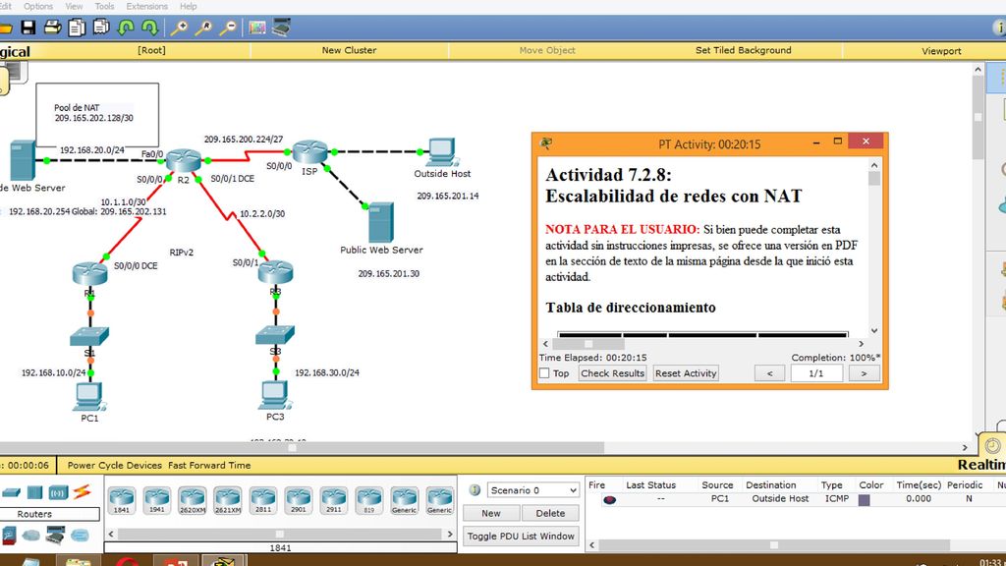The height and width of the screenshot is (566, 1006).
Task: Open the Options menu
Action: pyautogui.click(x=38, y=7)
